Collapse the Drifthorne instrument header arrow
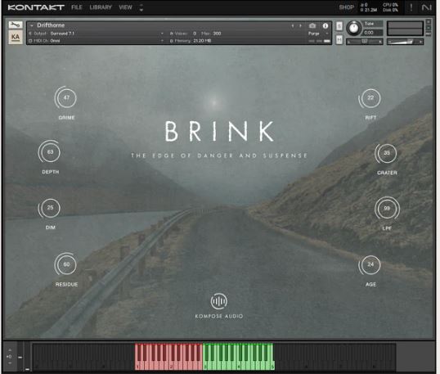 [32, 25]
